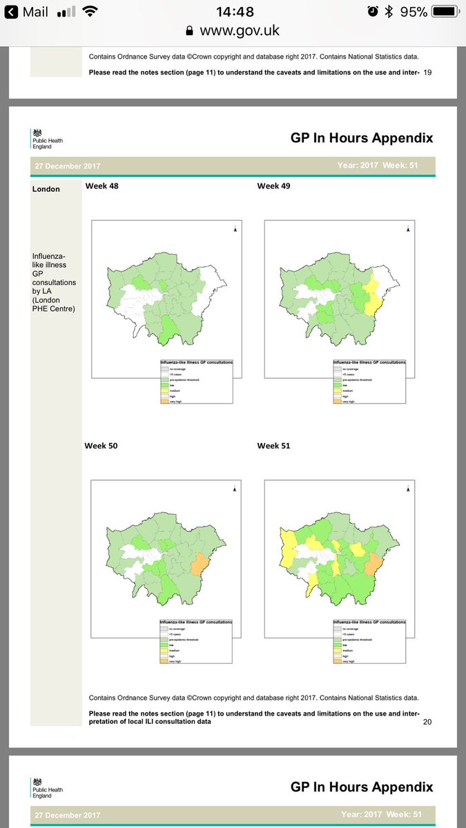Tap the Week 51 heading
Image resolution: width=466 pixels, height=828 pixels.
(x=274, y=446)
